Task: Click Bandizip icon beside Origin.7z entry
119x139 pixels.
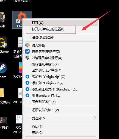Action: tap(27, 83)
